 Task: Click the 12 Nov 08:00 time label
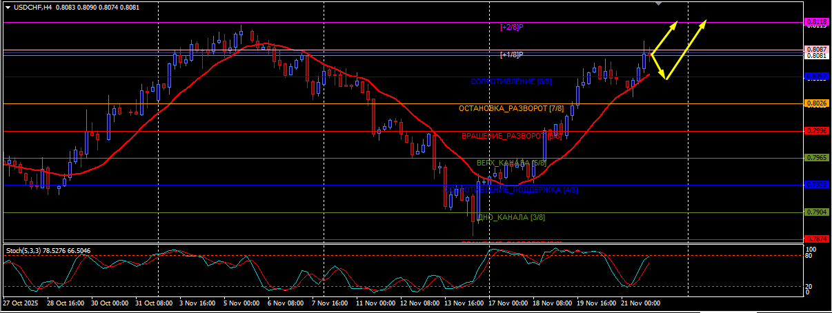(x=421, y=303)
